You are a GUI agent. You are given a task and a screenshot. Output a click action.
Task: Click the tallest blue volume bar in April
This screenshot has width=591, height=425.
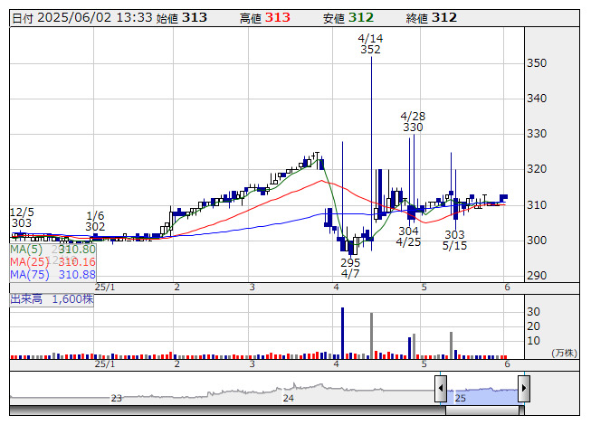click(x=343, y=333)
